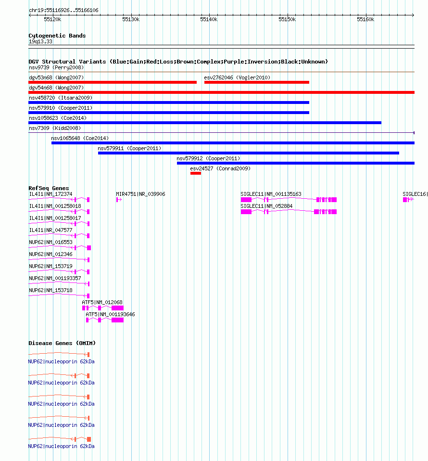The width and height of the screenshot is (428, 461).
Task: Click the nsv7309 (Kidd2008) inversion label
Action: [55, 128]
